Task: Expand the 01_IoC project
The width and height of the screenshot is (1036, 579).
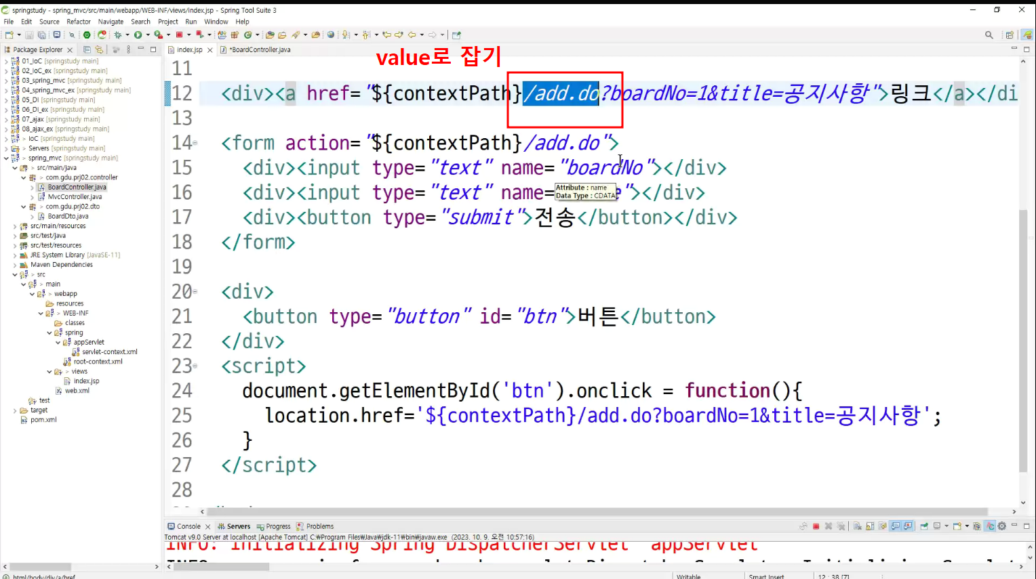Action: [x=6, y=61]
